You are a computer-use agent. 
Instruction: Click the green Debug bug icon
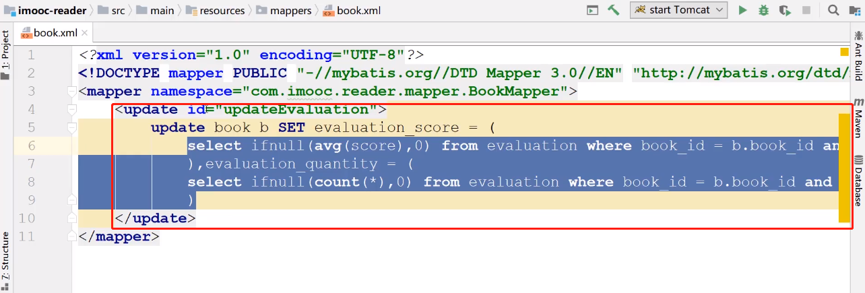coord(763,10)
